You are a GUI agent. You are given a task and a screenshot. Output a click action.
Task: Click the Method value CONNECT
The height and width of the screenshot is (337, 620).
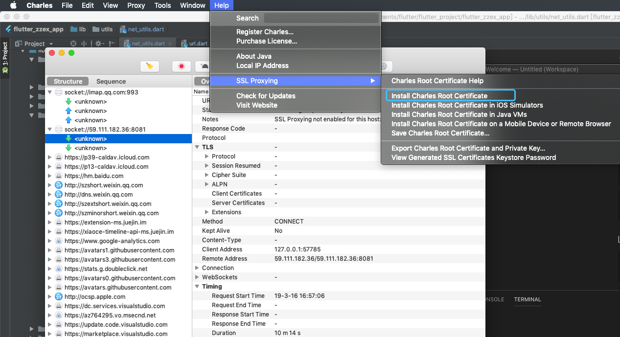[x=289, y=222]
